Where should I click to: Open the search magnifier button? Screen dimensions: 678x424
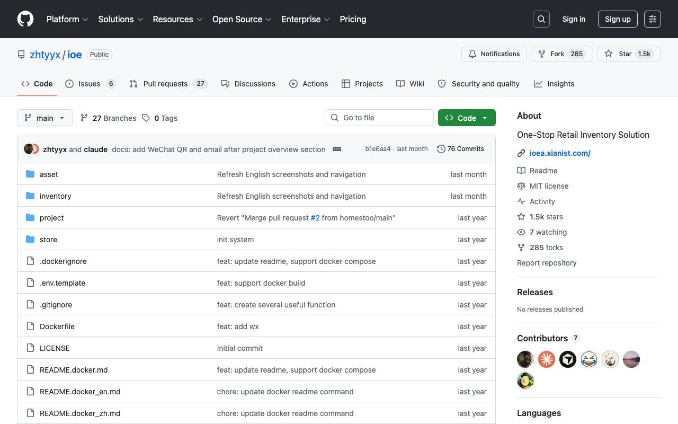pyautogui.click(x=541, y=19)
